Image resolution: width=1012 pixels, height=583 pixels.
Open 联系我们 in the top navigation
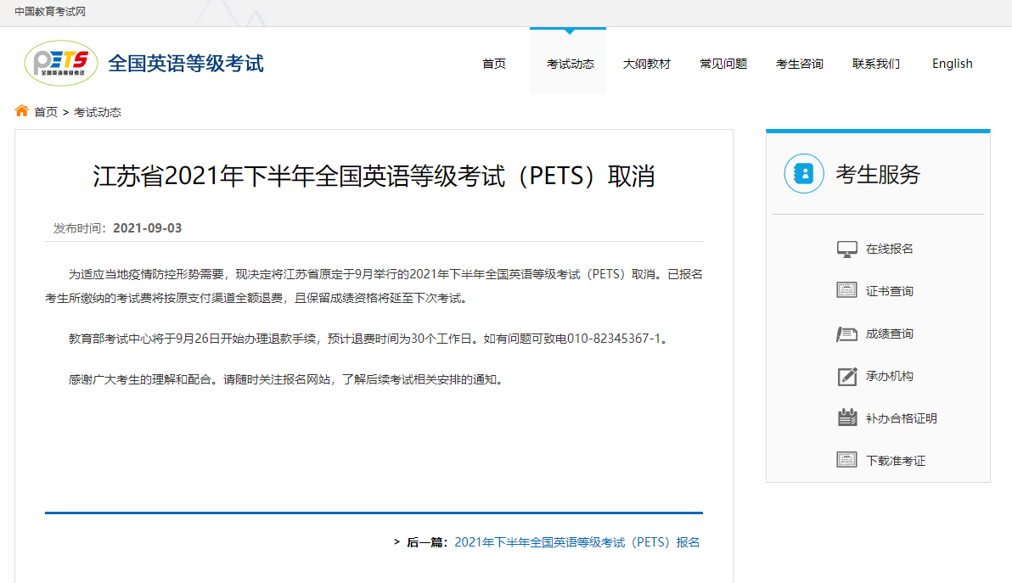coord(875,64)
